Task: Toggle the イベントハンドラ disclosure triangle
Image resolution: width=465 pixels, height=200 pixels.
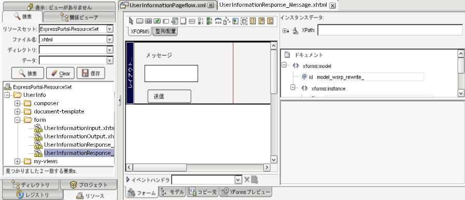Action: coord(128,179)
